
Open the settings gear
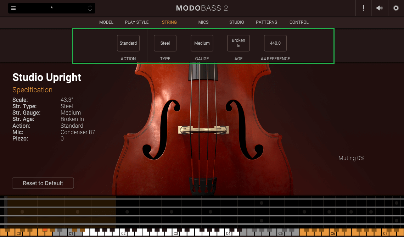point(396,8)
